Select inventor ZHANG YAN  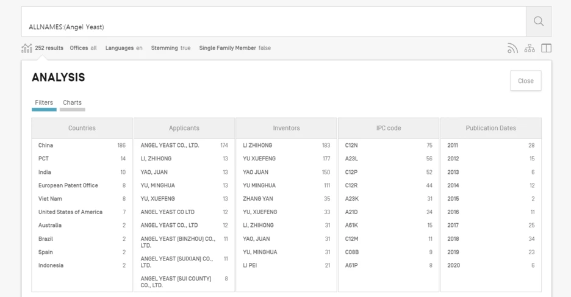pyautogui.click(x=287, y=199)
